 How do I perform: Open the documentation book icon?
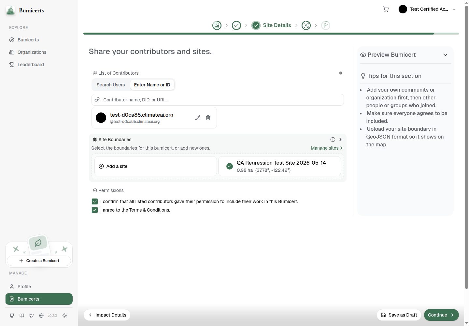pyautogui.click(x=22, y=316)
